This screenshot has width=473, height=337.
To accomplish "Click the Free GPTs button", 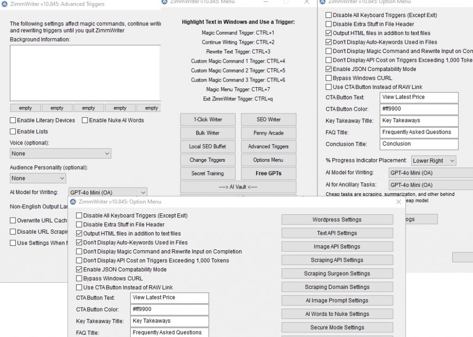I will click(268, 173).
